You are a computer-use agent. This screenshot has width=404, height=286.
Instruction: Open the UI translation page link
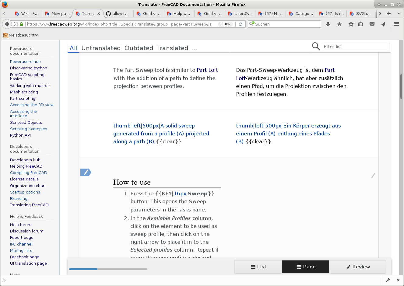tap(28, 263)
